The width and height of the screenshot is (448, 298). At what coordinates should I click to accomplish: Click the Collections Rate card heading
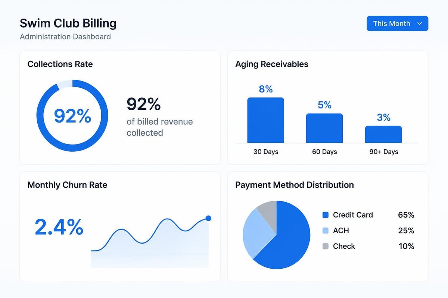pyautogui.click(x=60, y=64)
